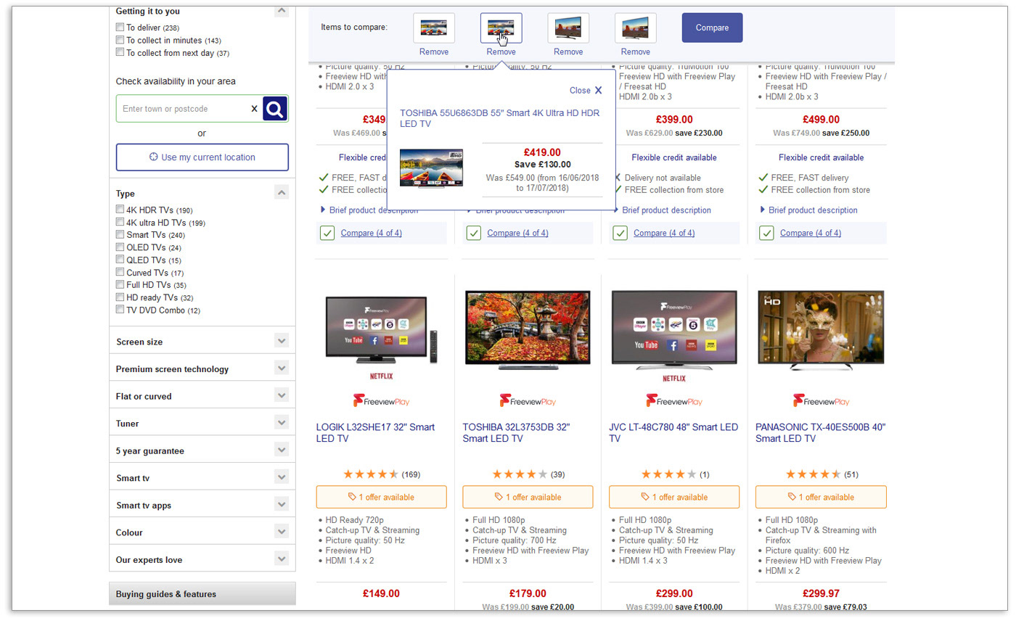Click the blue Compare button

tap(712, 28)
